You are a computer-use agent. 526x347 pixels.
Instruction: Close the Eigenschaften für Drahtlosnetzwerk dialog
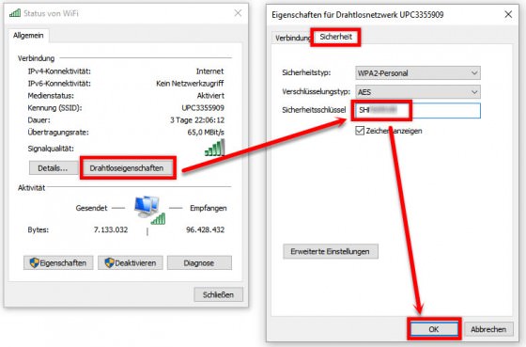click(x=508, y=14)
